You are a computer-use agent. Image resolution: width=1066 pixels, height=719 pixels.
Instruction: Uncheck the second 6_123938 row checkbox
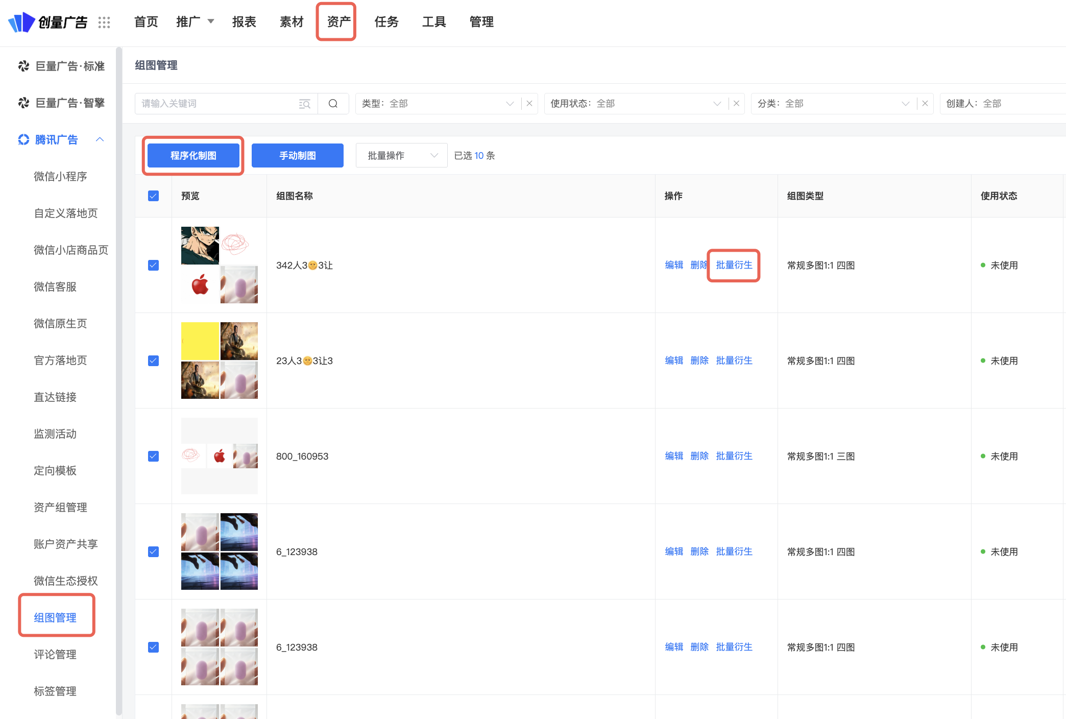153,647
